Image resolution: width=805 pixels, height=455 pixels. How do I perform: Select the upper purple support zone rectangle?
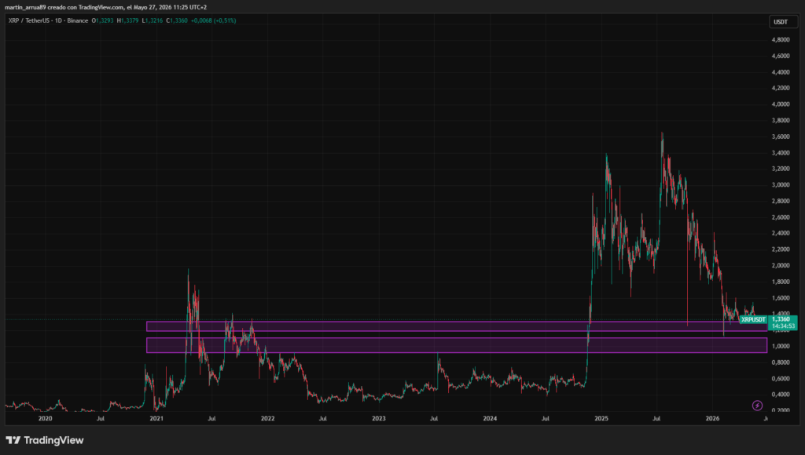click(457, 326)
